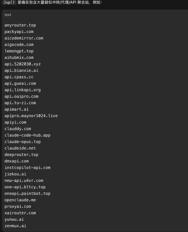
Task: Click the aihubmix.com domain
Action: [x=19, y=57]
